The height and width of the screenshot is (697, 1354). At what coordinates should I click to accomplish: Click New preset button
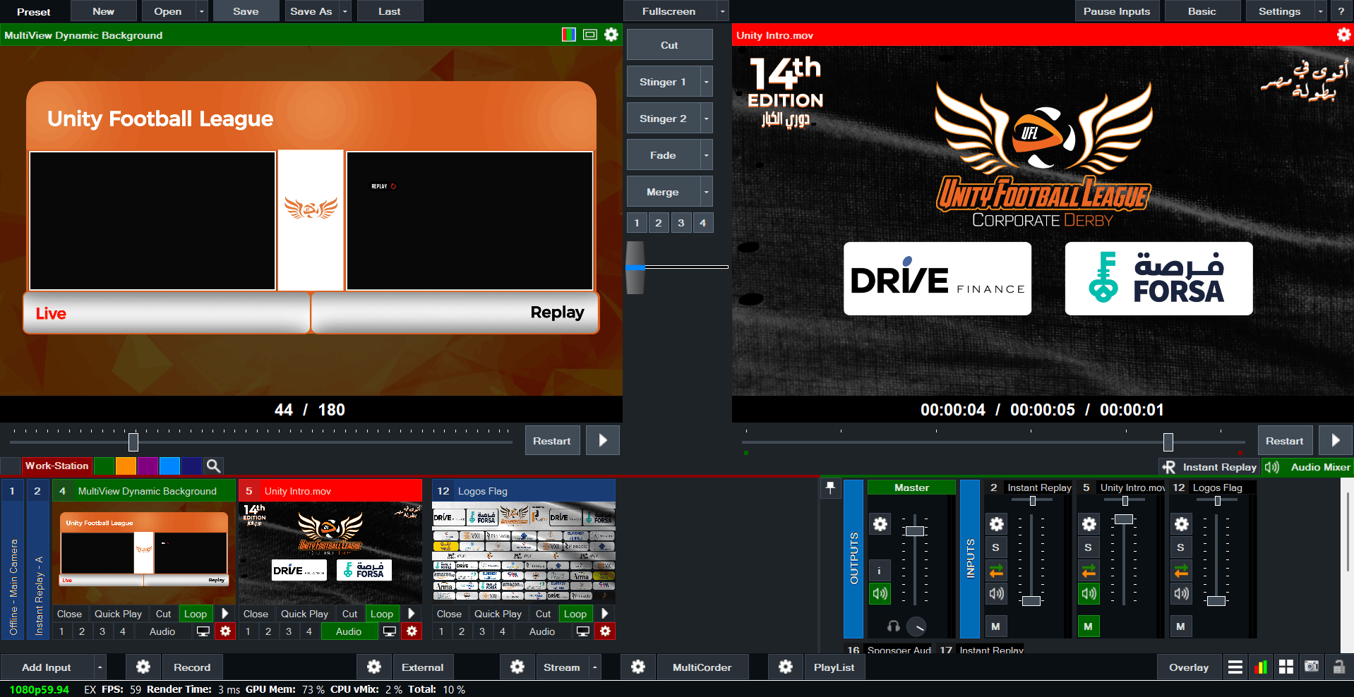[103, 11]
